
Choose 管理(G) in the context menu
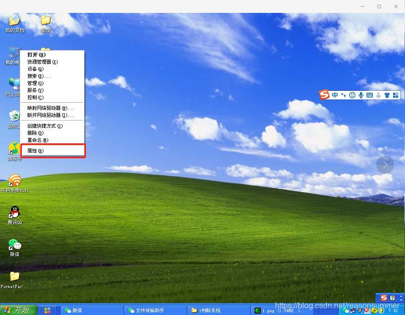coord(52,83)
